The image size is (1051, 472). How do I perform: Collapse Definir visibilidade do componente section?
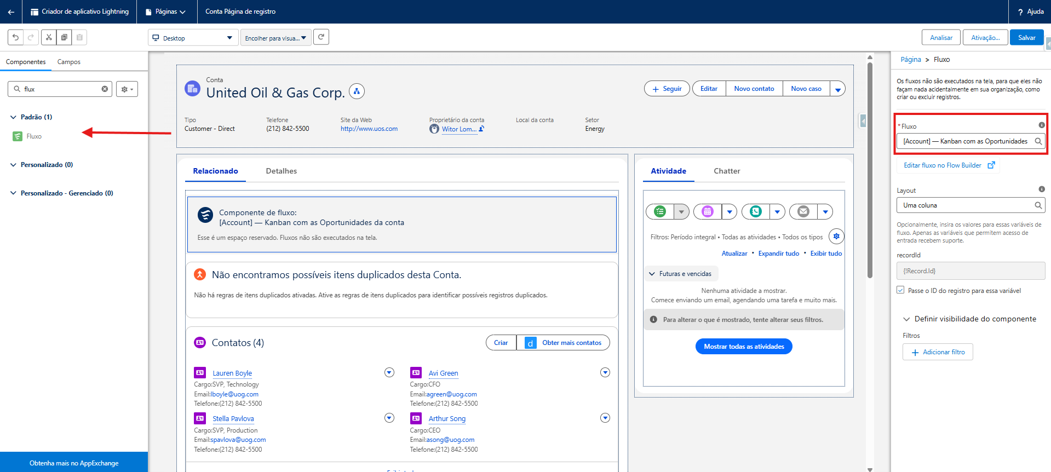click(906, 319)
